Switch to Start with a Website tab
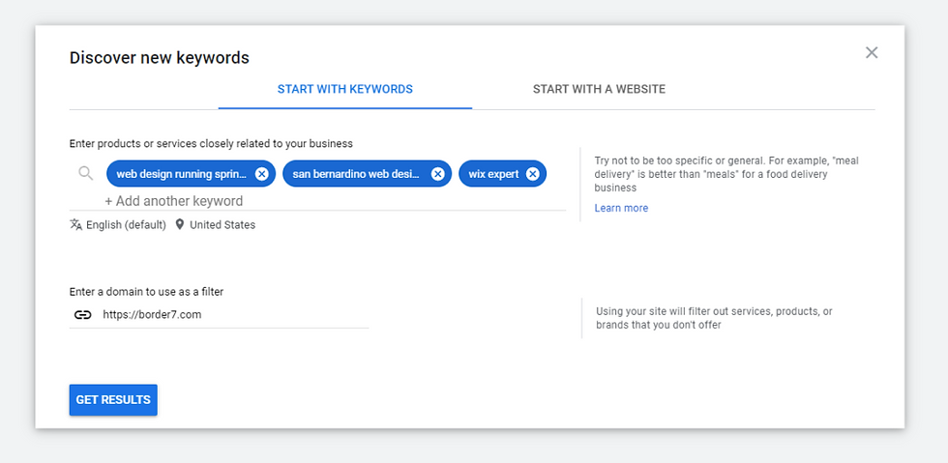948x463 pixels. pos(599,90)
